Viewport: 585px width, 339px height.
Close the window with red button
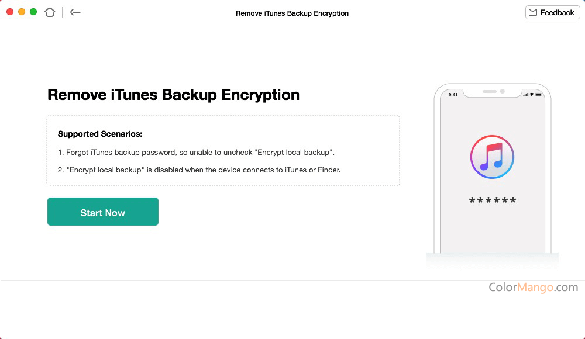pos(10,12)
